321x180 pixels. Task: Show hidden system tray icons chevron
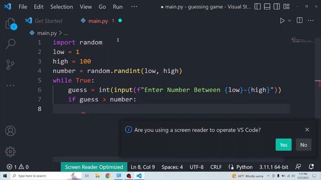pos(268,175)
